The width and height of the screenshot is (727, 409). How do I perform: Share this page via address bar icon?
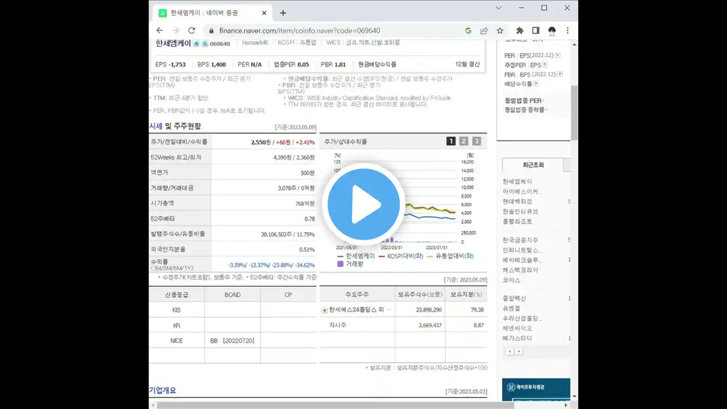pyautogui.click(x=484, y=31)
